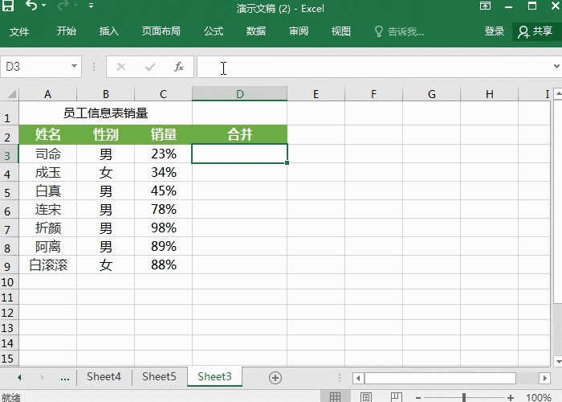
Task: Select the 98% cell
Action: point(164,228)
